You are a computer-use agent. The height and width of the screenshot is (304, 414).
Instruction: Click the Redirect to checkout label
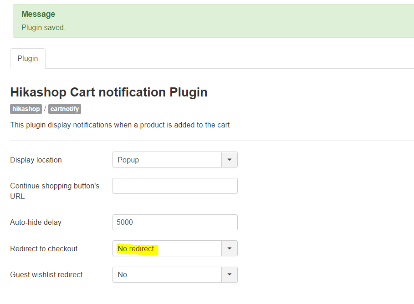pos(44,248)
